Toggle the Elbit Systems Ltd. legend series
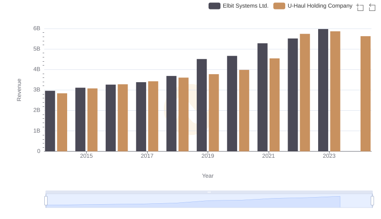The width and height of the screenshot is (381, 219). tap(239, 6)
